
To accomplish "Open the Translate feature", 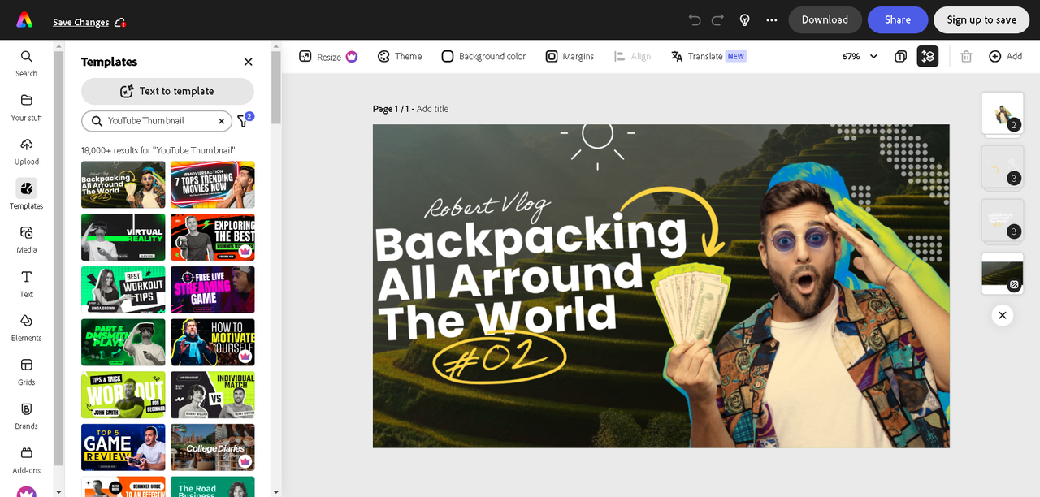I will coord(708,56).
